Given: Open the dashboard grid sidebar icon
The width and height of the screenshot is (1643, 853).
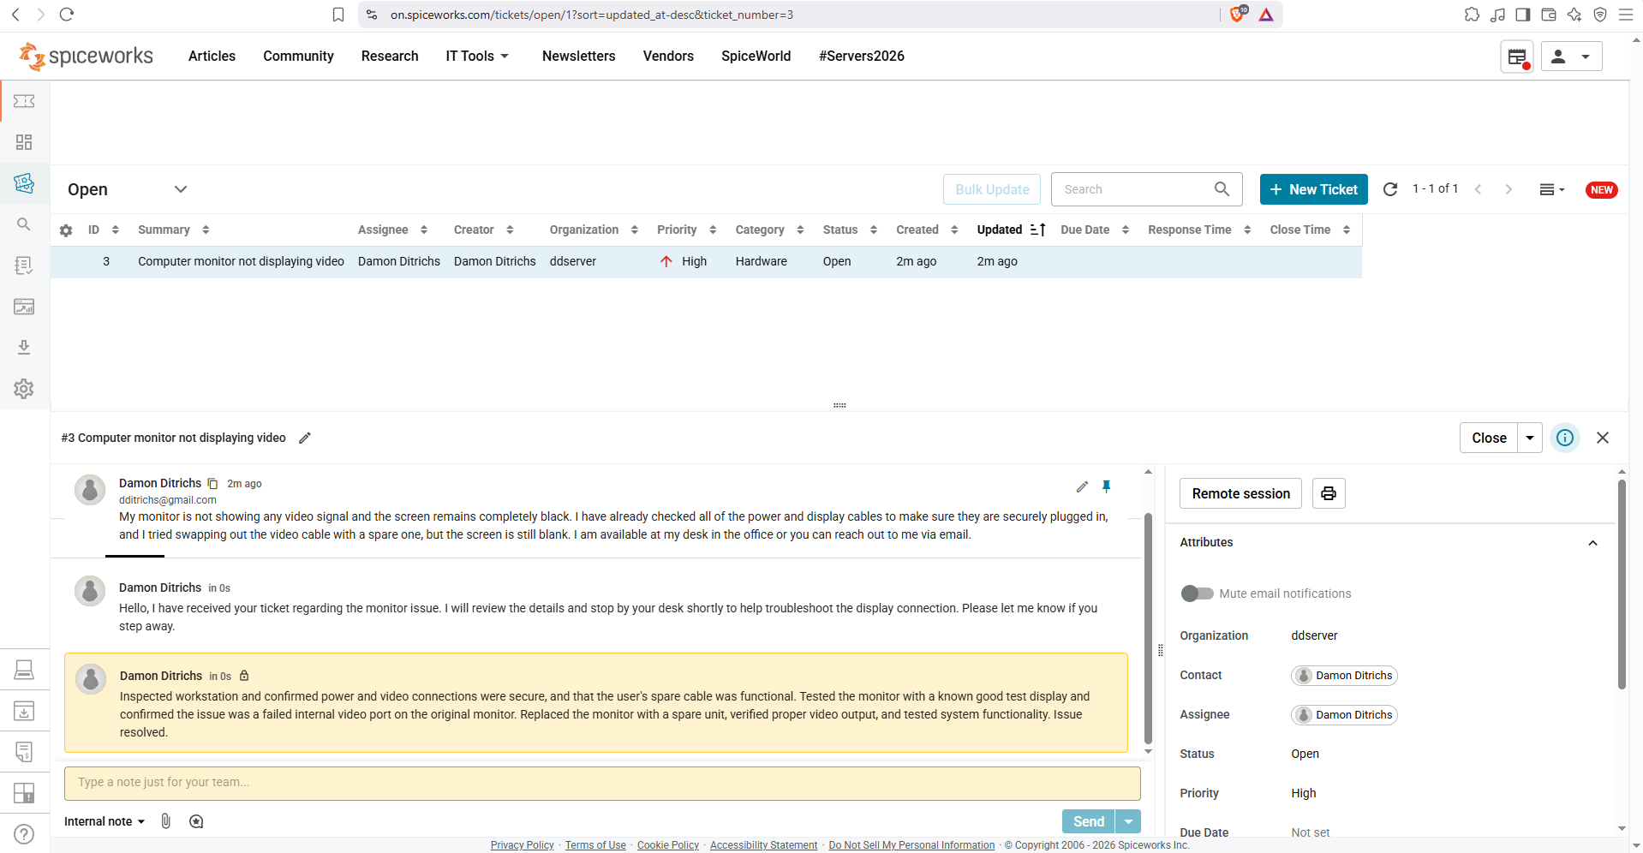Looking at the screenshot, I should (x=24, y=142).
